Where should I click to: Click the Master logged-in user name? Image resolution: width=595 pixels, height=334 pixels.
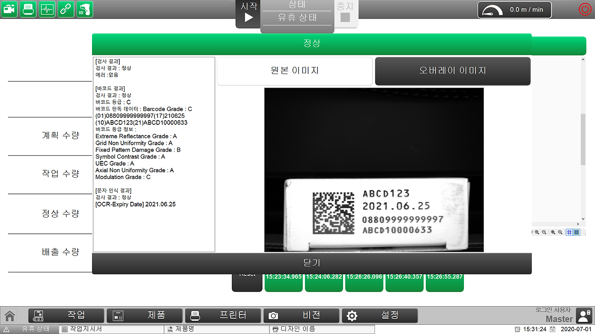559,319
